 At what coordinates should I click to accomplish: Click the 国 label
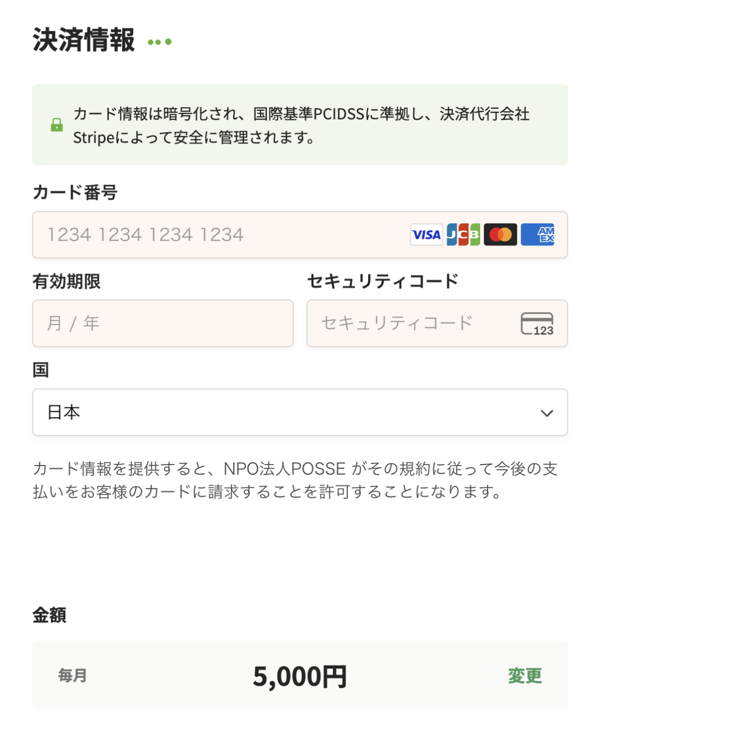point(41,370)
